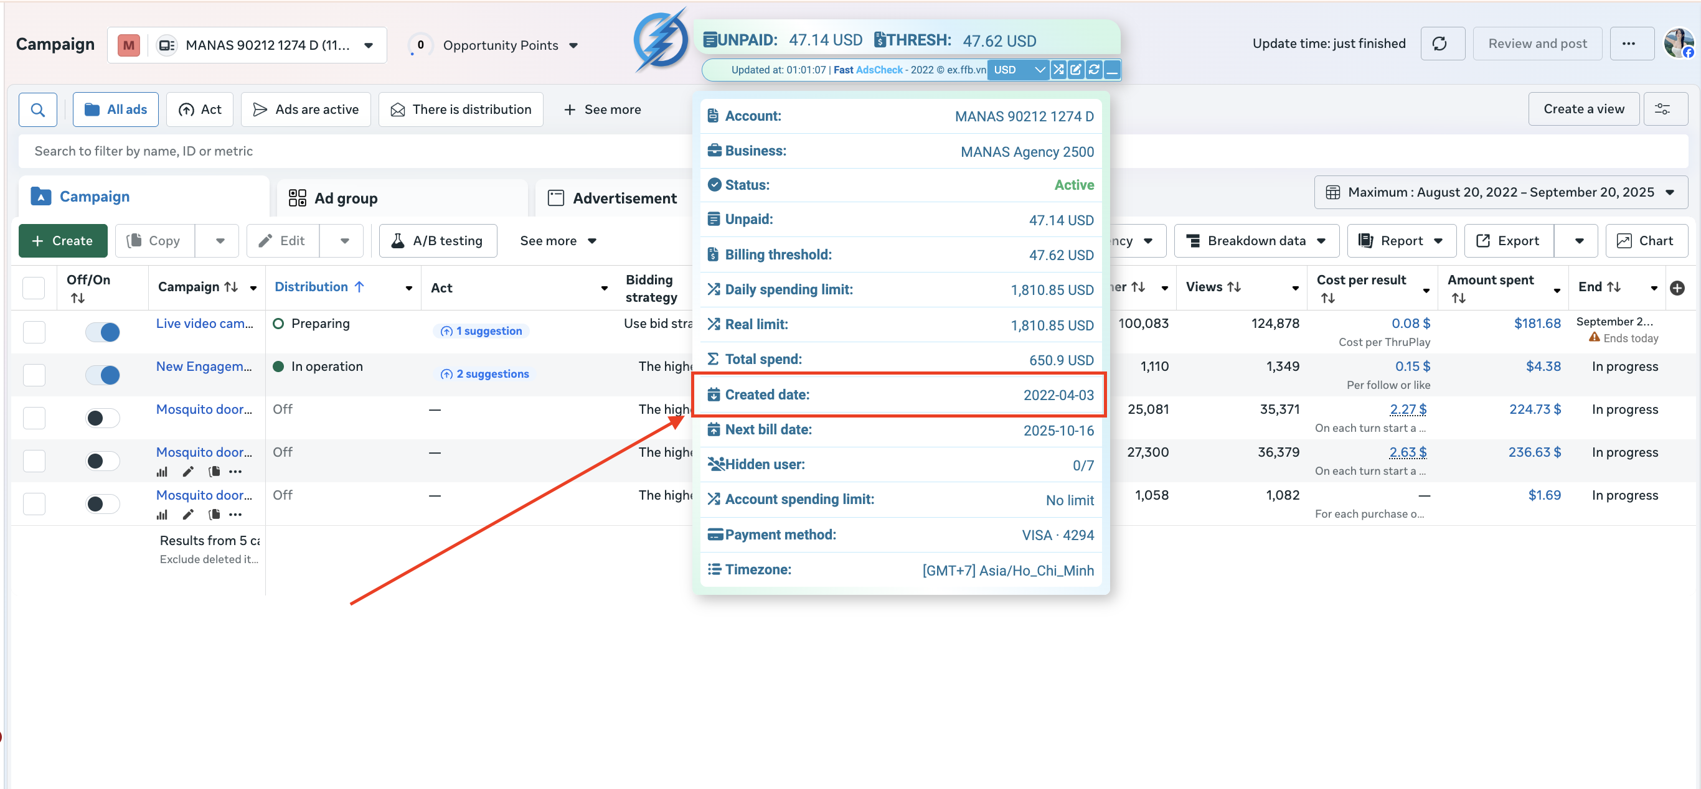The image size is (1701, 789).
Task: Check the select-all campaigns checkbox
Action: (34, 287)
